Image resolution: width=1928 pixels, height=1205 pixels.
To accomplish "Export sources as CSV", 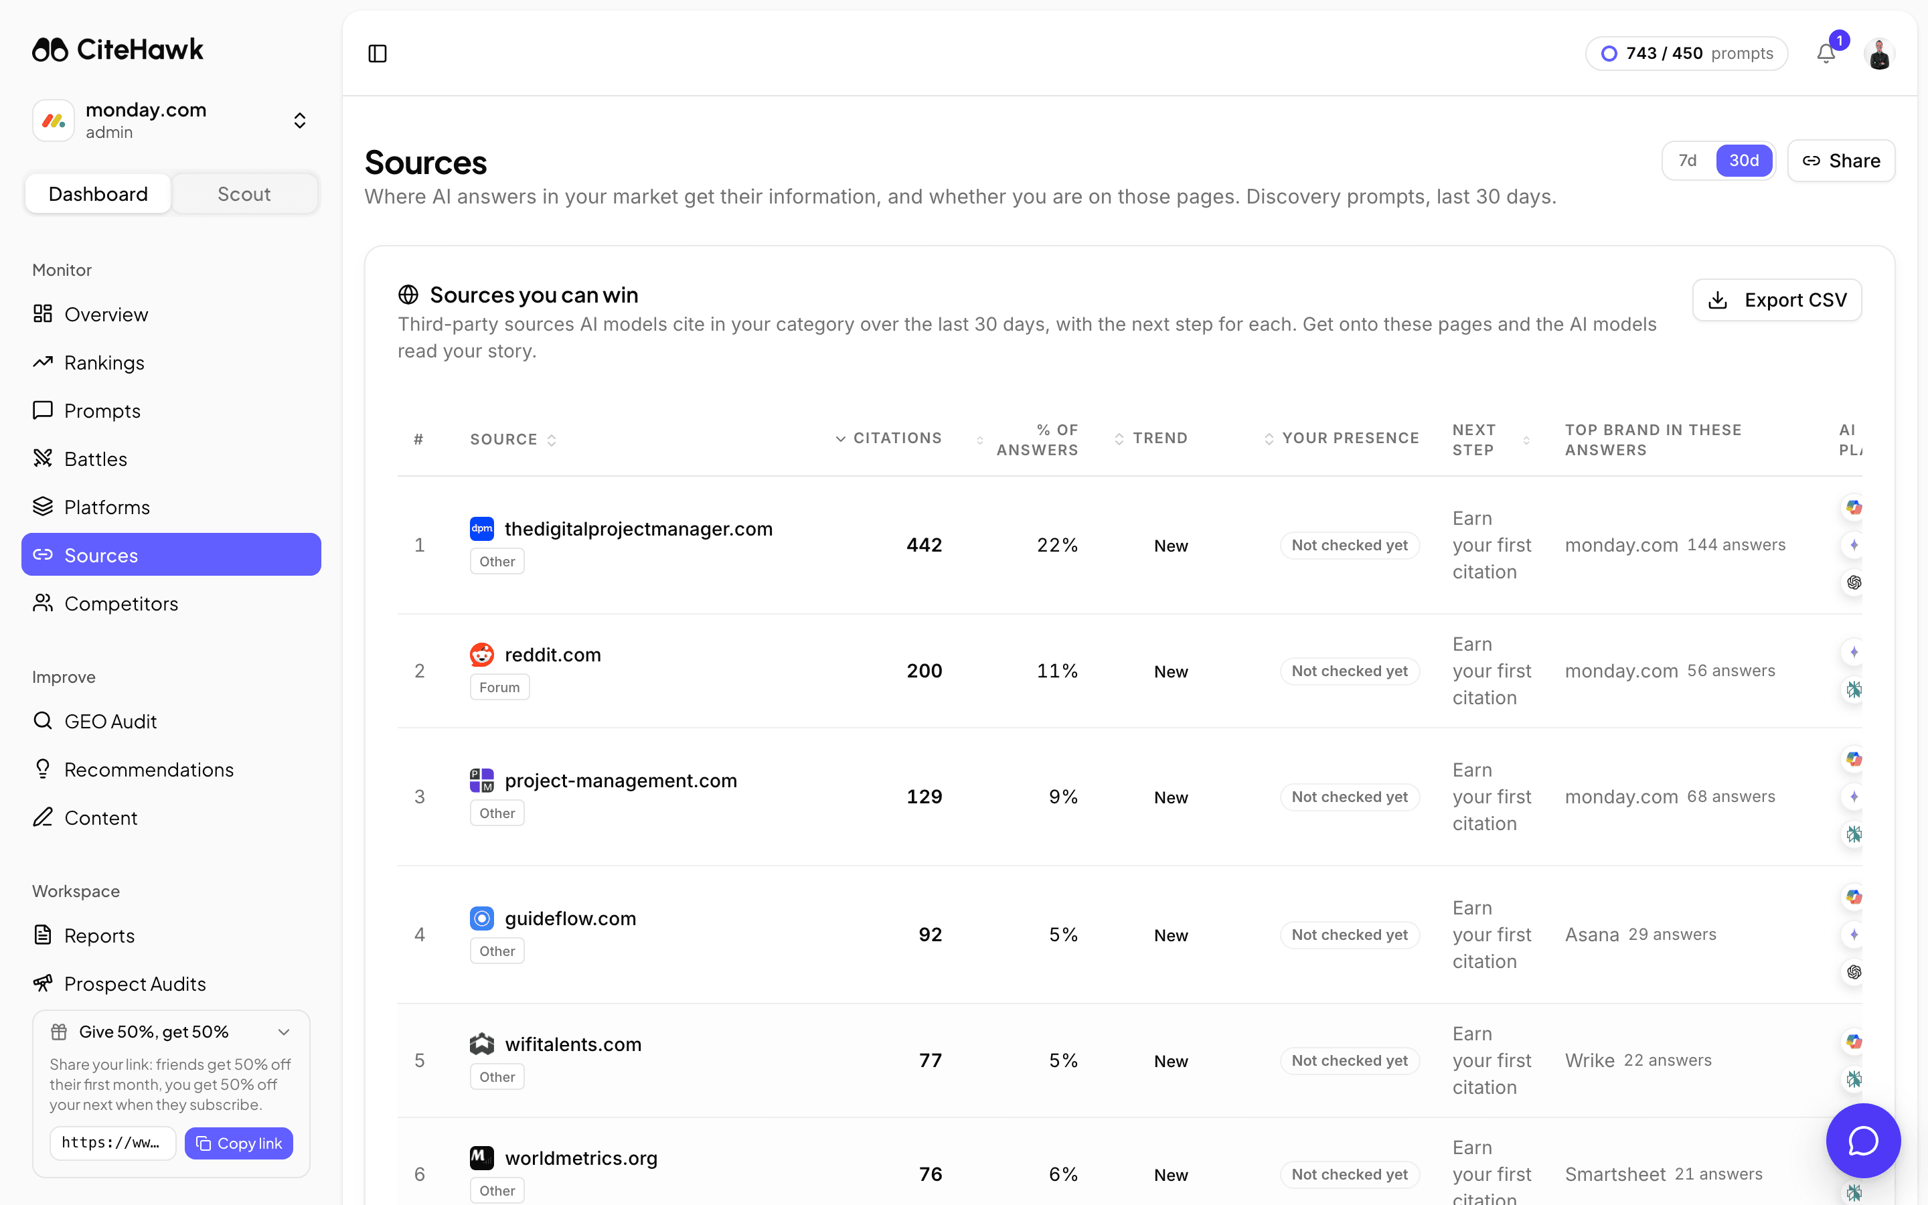I will 1777,300.
